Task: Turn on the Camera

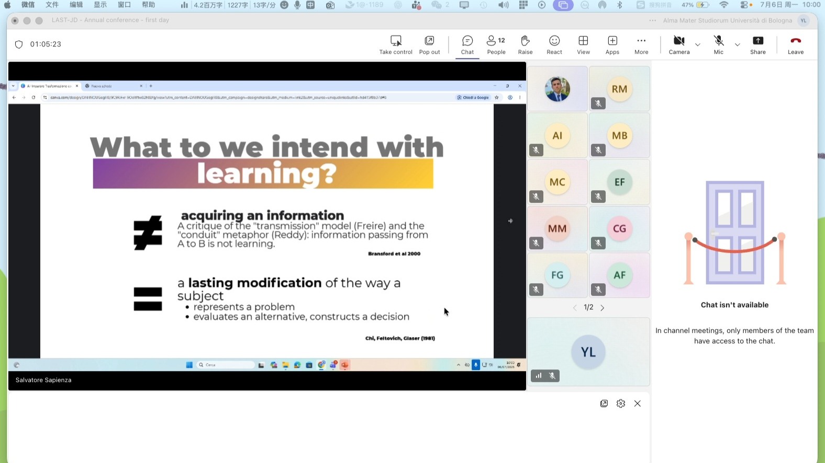Action: click(679, 44)
